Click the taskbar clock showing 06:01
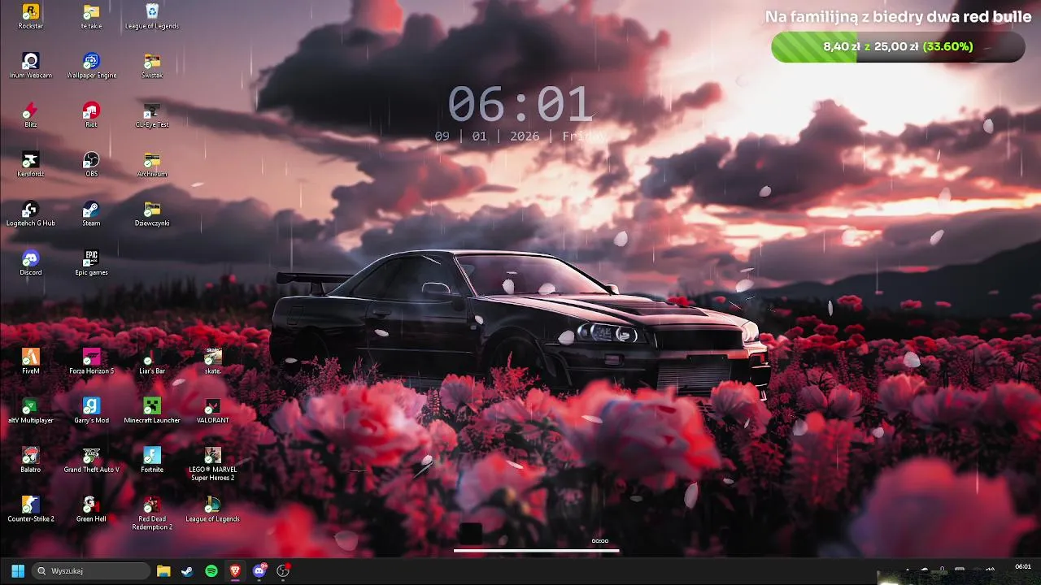 [1023, 567]
